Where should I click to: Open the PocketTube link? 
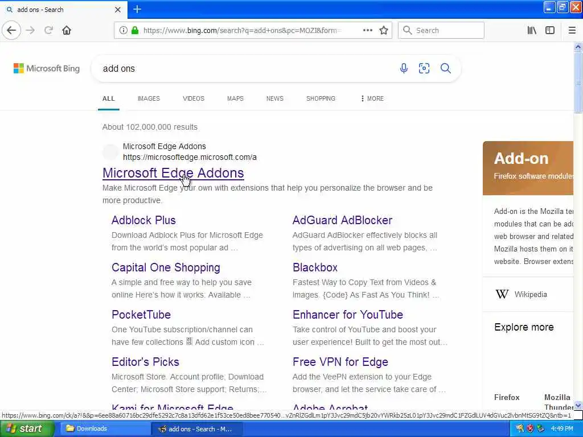point(141,314)
